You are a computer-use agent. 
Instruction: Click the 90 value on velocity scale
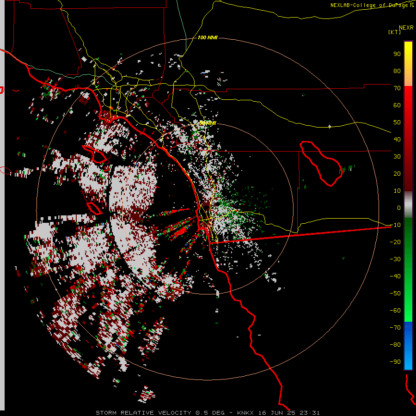[x=397, y=54]
